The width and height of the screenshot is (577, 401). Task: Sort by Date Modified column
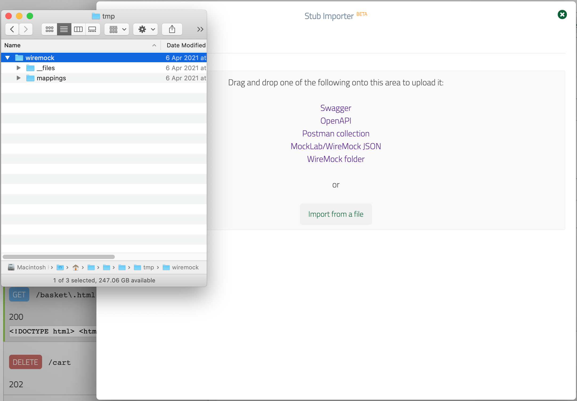[186, 45]
